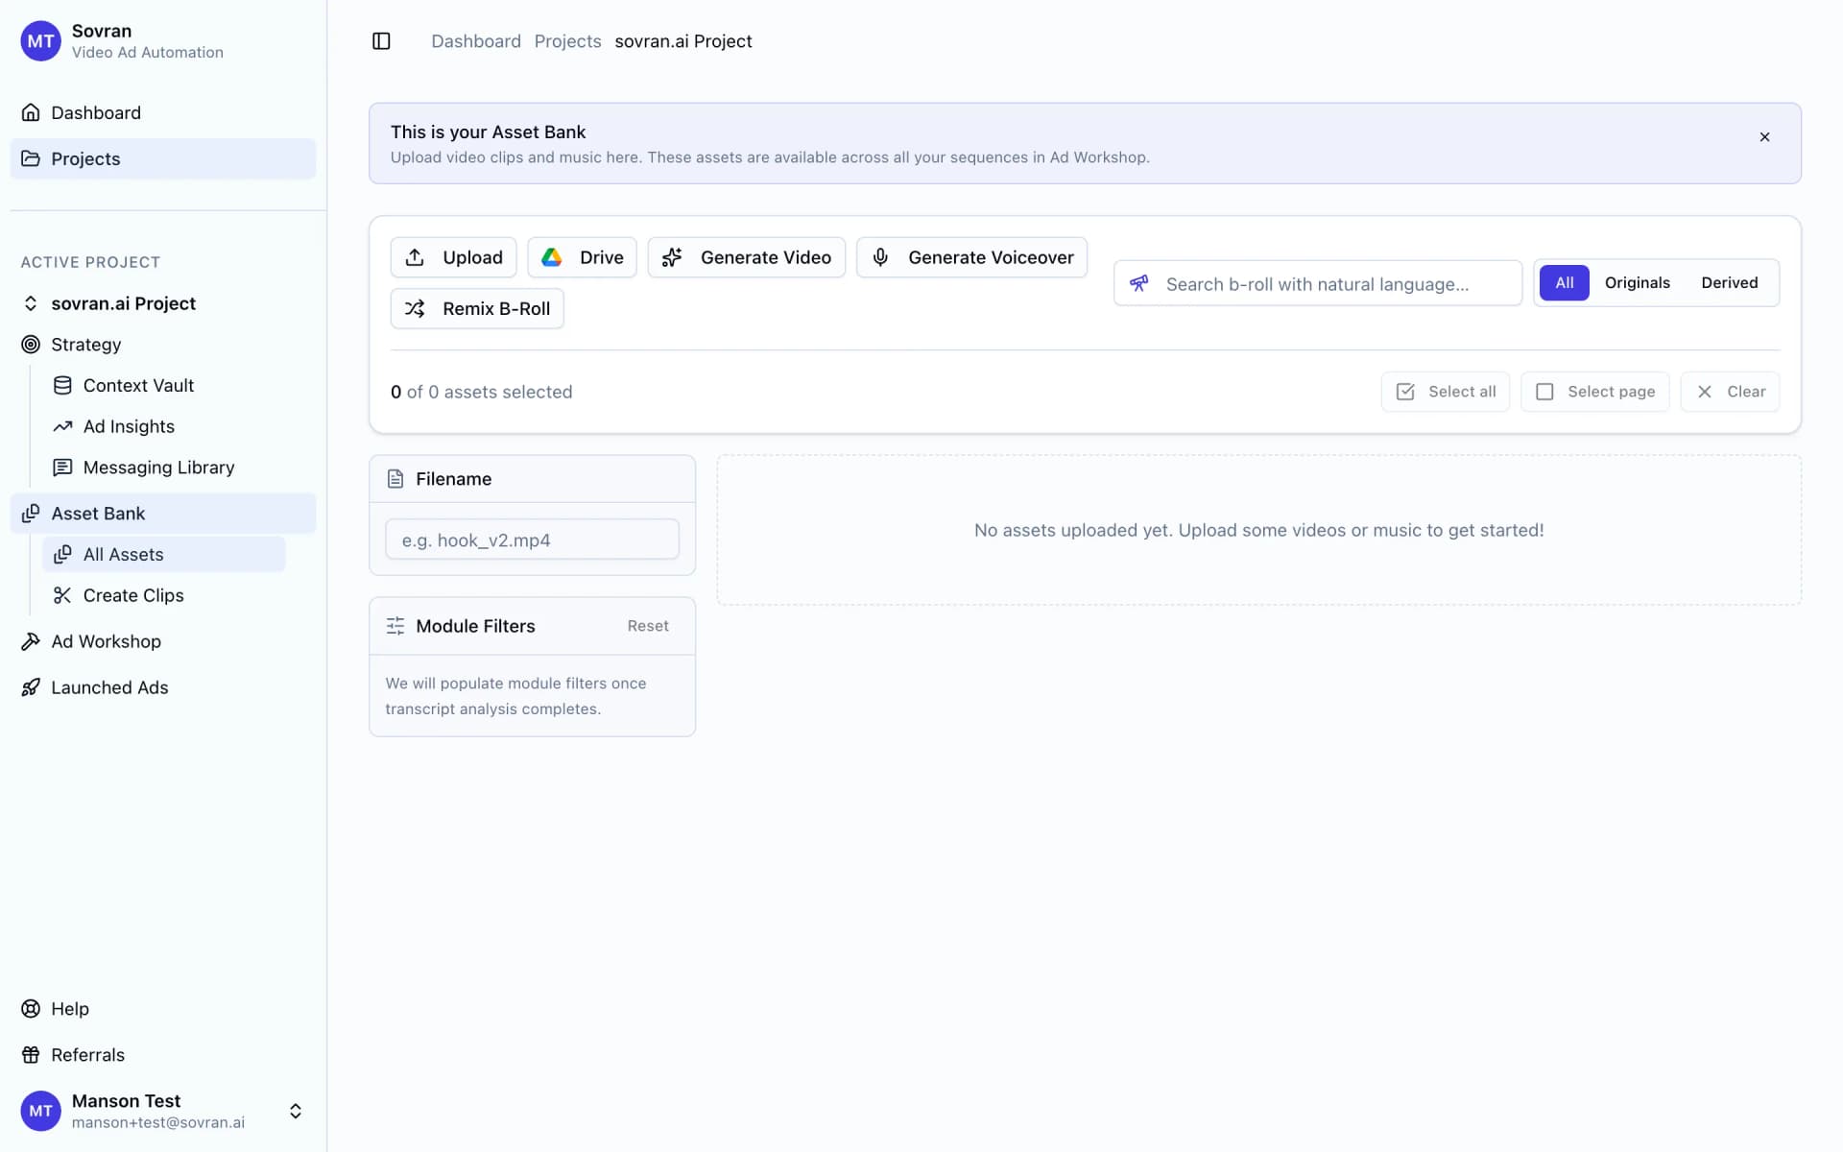Click manson+test@sovran.ai email text
1843x1152 pixels.
coord(158,1122)
